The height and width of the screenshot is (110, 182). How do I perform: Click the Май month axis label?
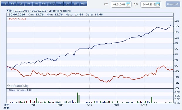[x=116, y=105]
